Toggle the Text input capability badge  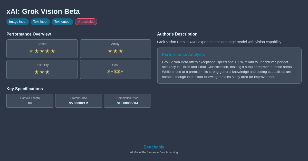coord(40,22)
